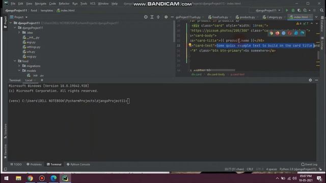Viewport: 326px width, 183px height.
Task: Open Project panel settings gear
Action: (166, 17)
